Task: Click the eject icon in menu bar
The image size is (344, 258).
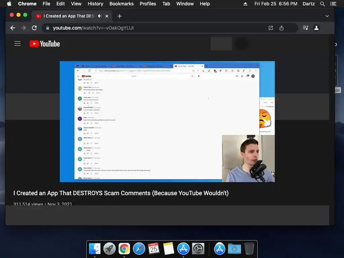Action: click(x=245, y=4)
